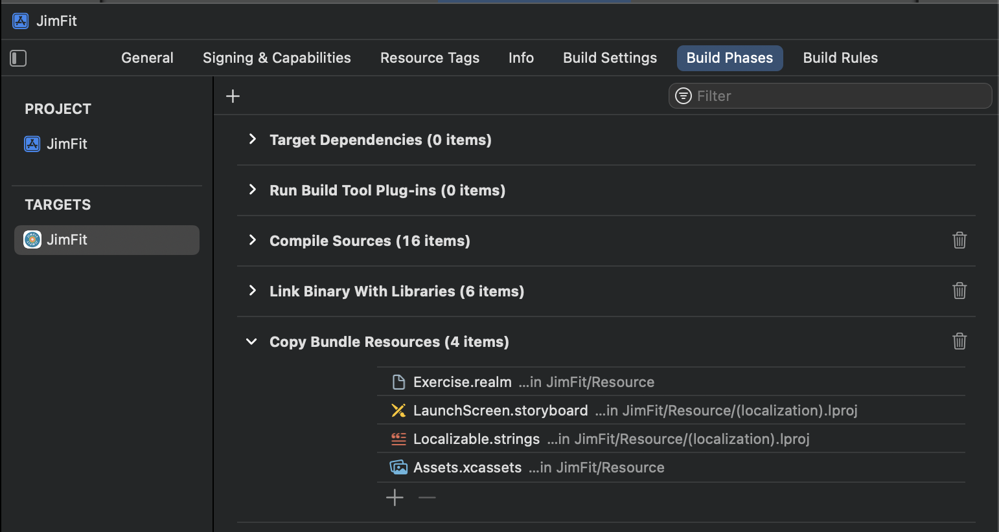Click the filter icon in the search field
Image resolution: width=999 pixels, height=532 pixels.
(683, 96)
